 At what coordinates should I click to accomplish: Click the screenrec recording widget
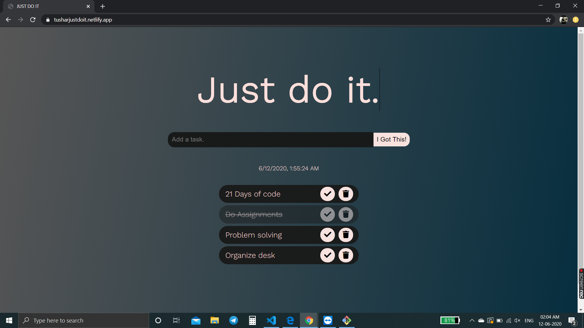point(581,284)
